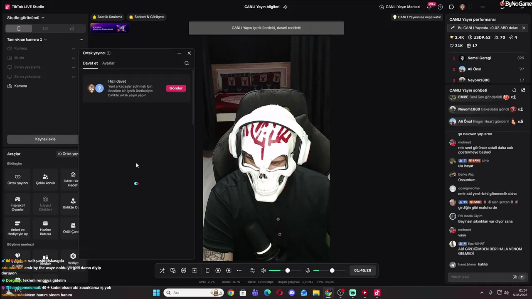The height and width of the screenshot is (299, 532).
Task: Show the first Ekran yakalama source
Action: [74, 67]
